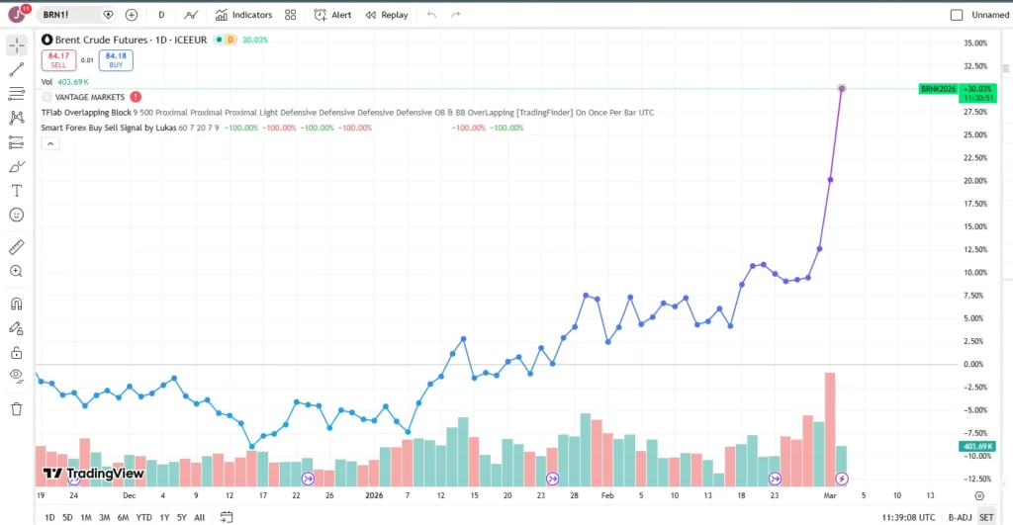Screen dimensions: 1013x525
Task: Click the 403.69K volume axis label
Action: pos(976,446)
